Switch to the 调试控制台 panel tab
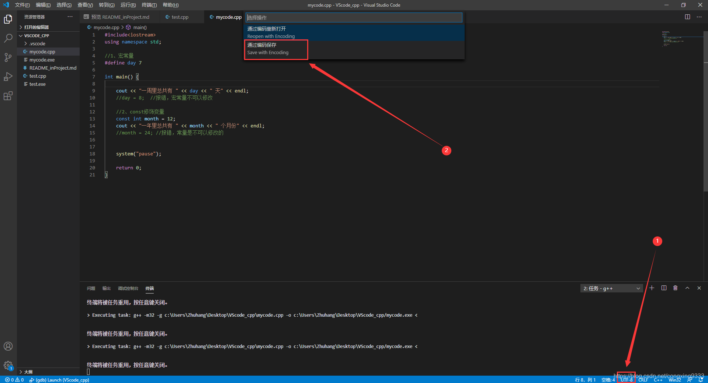Viewport: 708px width, 383px height. pyautogui.click(x=128, y=288)
